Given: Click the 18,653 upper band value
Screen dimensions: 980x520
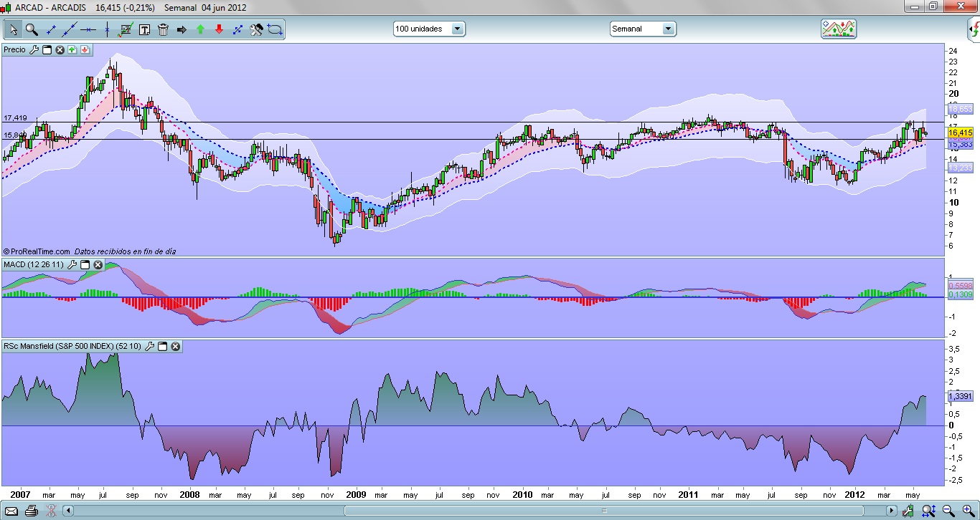Looking at the screenshot, I should [960, 109].
